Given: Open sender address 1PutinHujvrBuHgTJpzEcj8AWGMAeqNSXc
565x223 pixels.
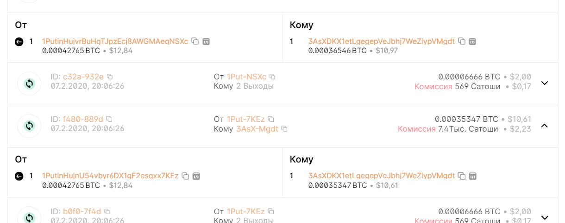Looking at the screenshot, I should (115, 42).
